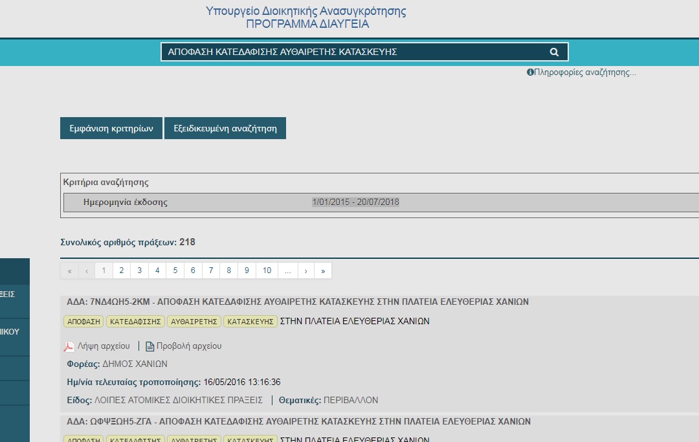The height and width of the screenshot is (442, 699).
Task: Click the document icon for Προβολή αρχείου
Action: 150,346
